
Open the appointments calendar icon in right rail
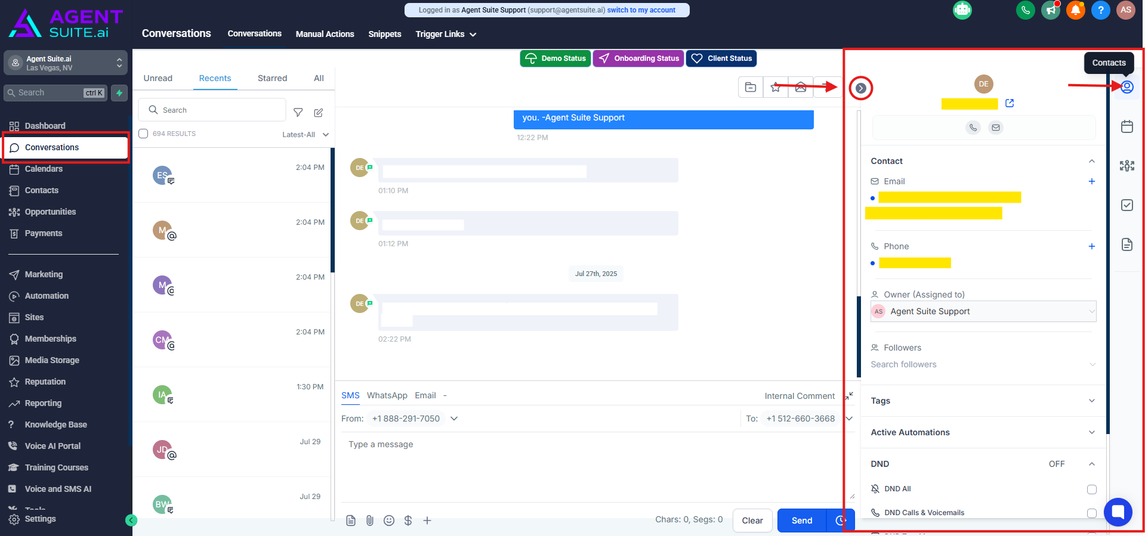(x=1127, y=126)
